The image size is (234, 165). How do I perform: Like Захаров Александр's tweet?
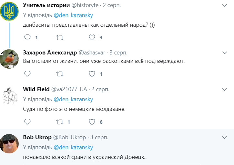coord(92,74)
